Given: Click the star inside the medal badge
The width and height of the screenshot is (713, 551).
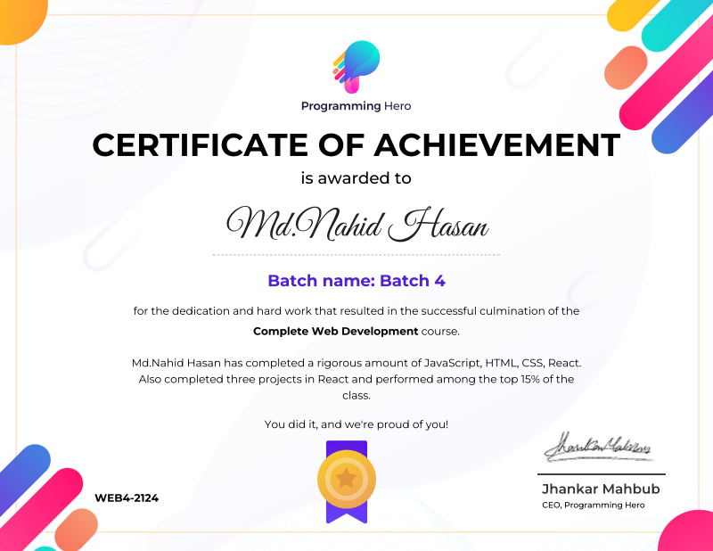Looking at the screenshot, I should 346,479.
